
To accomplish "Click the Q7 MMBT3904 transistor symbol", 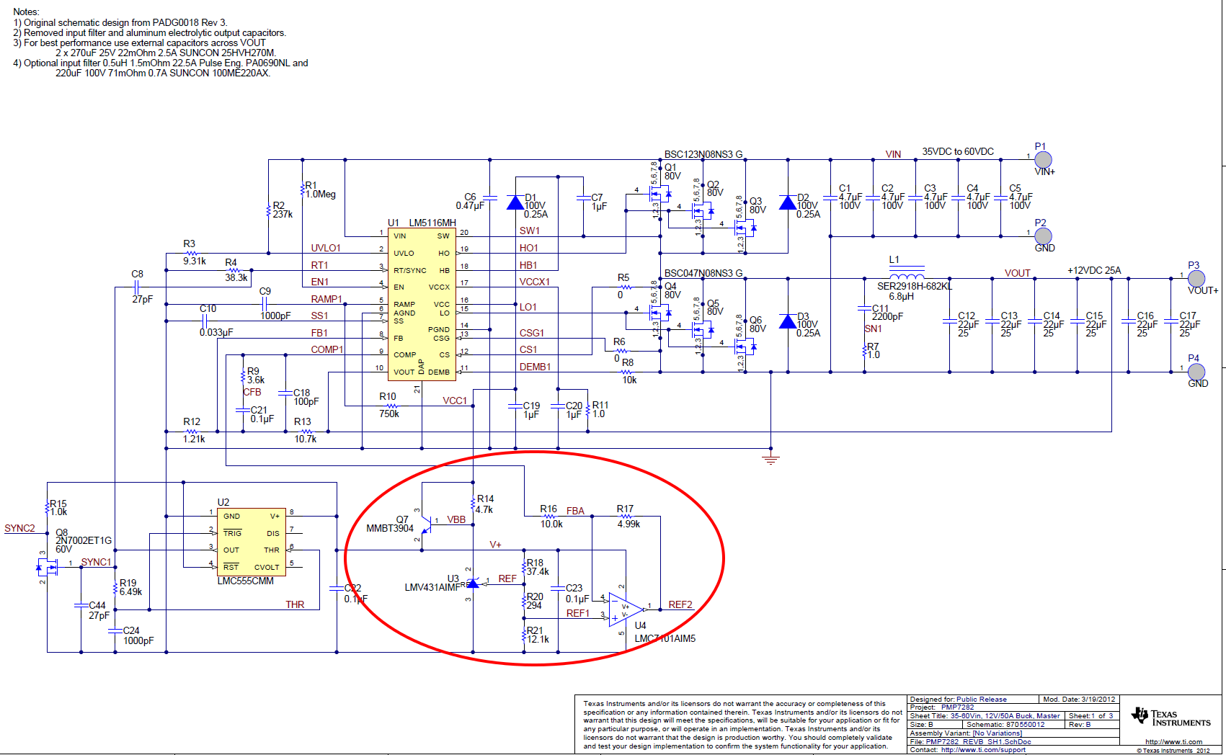I will pyautogui.click(x=425, y=524).
